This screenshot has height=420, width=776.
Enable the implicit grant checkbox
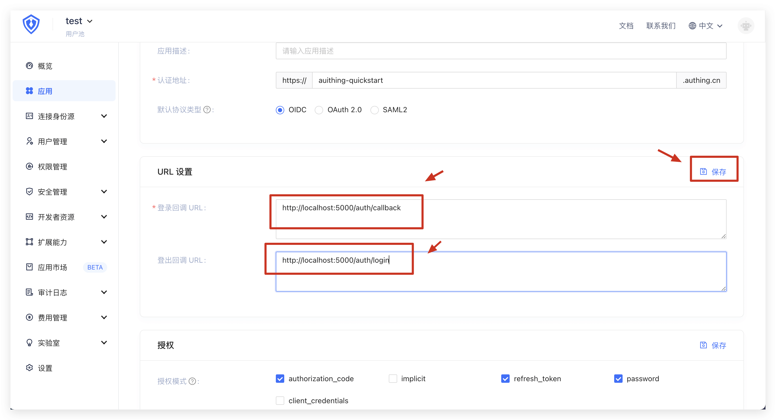point(393,379)
